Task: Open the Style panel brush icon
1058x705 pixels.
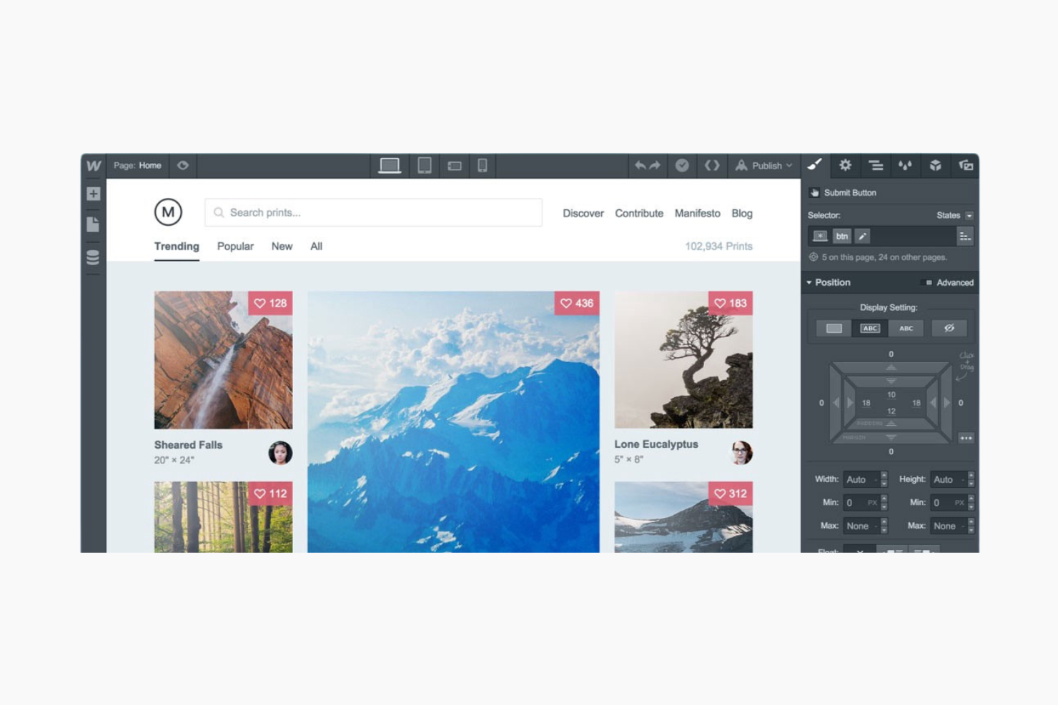Action: pos(814,166)
